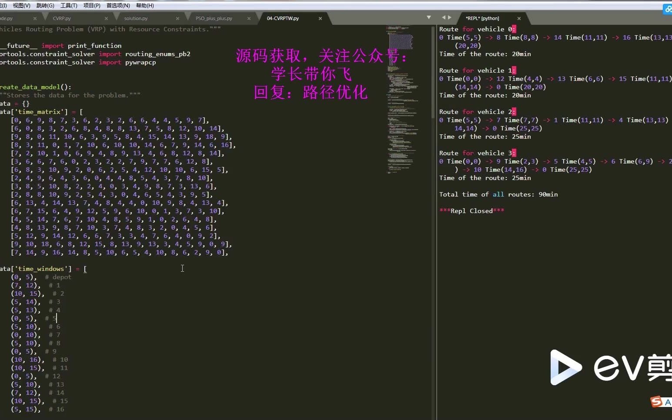
Task: Click the code minimap preview
Action: (x=402, y=100)
